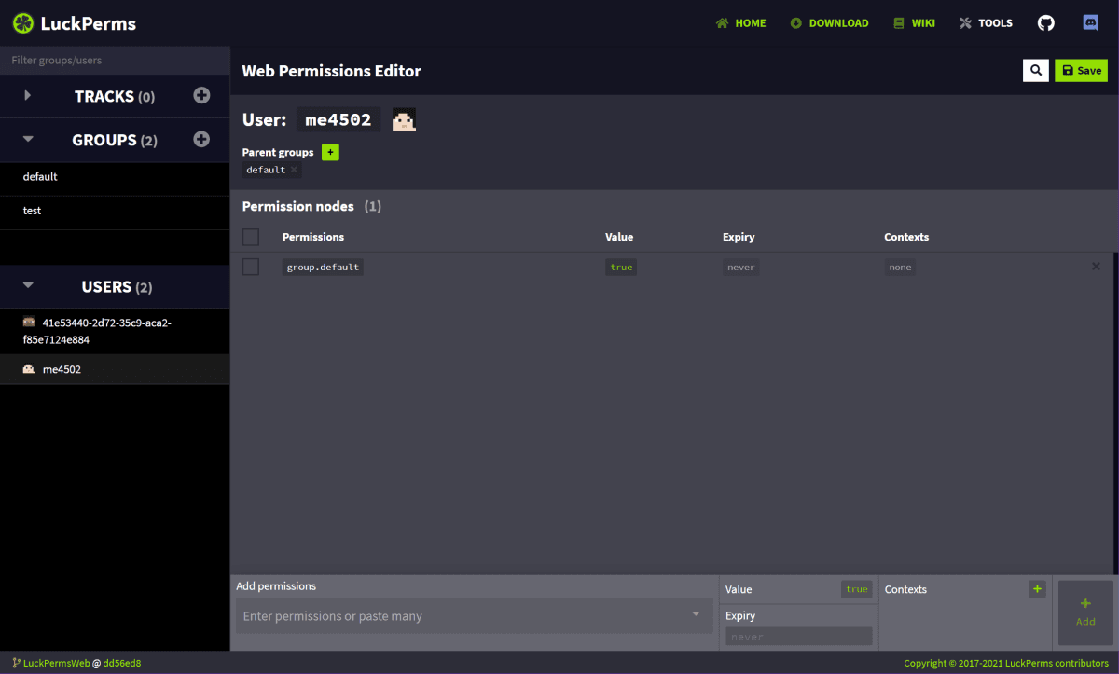Check the checkbox for the group.default node

250,267
